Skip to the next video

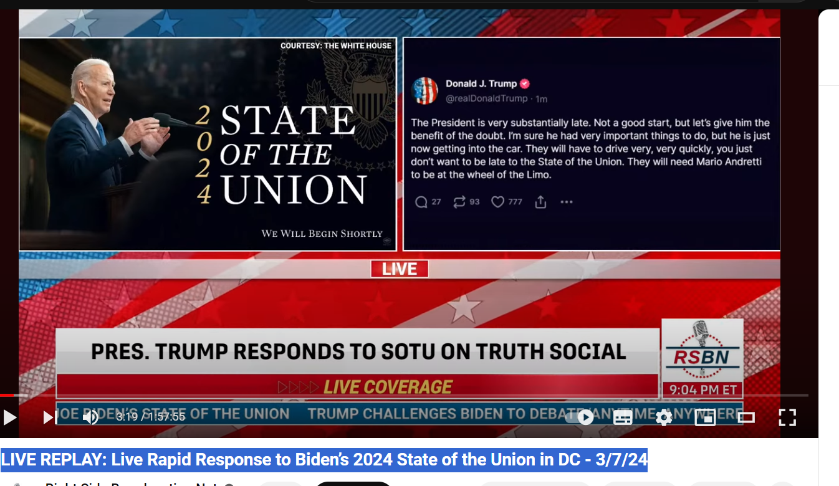click(50, 417)
